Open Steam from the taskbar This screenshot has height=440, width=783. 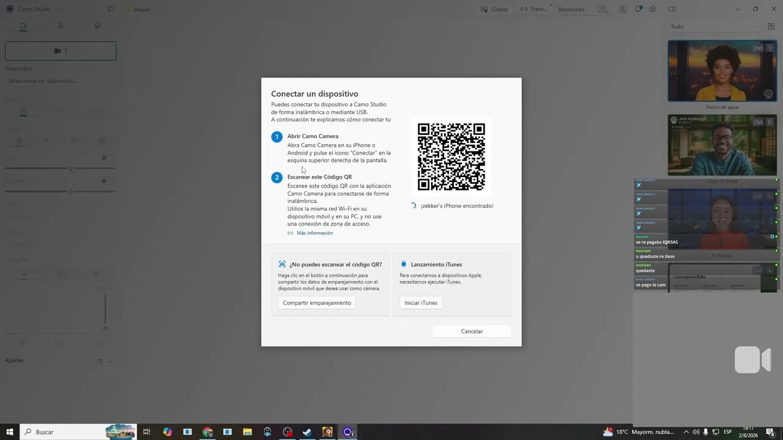(x=308, y=432)
